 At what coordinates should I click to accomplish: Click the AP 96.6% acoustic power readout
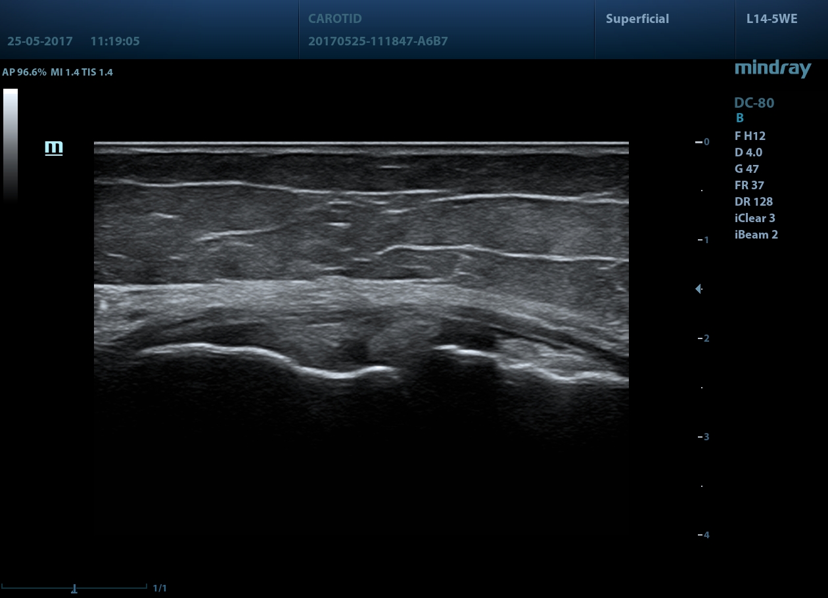coord(24,72)
